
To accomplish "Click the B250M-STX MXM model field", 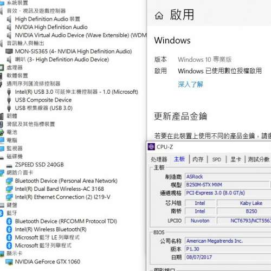I will (227, 185).
